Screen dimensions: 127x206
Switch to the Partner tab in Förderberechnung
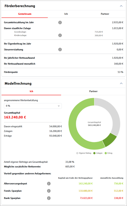point(105,14)
